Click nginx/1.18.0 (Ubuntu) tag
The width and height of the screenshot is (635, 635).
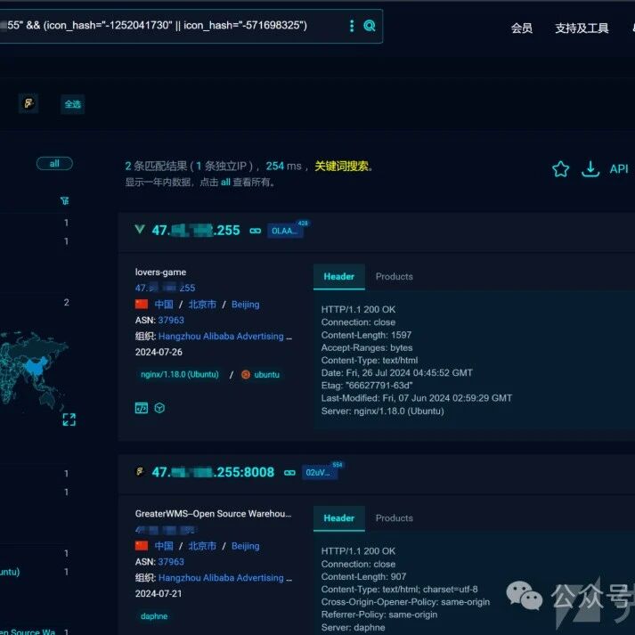coord(179,374)
